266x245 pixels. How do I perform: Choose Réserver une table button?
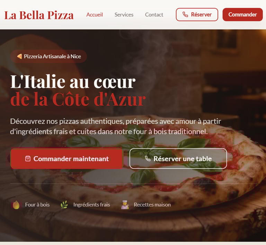tap(178, 159)
